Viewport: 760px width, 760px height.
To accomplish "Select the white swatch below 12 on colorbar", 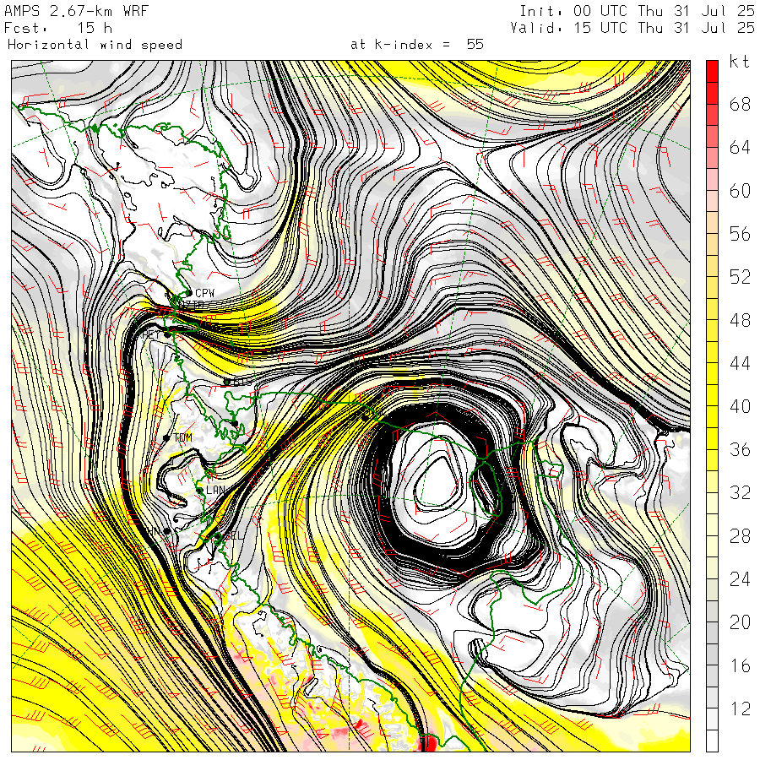I will click(712, 741).
